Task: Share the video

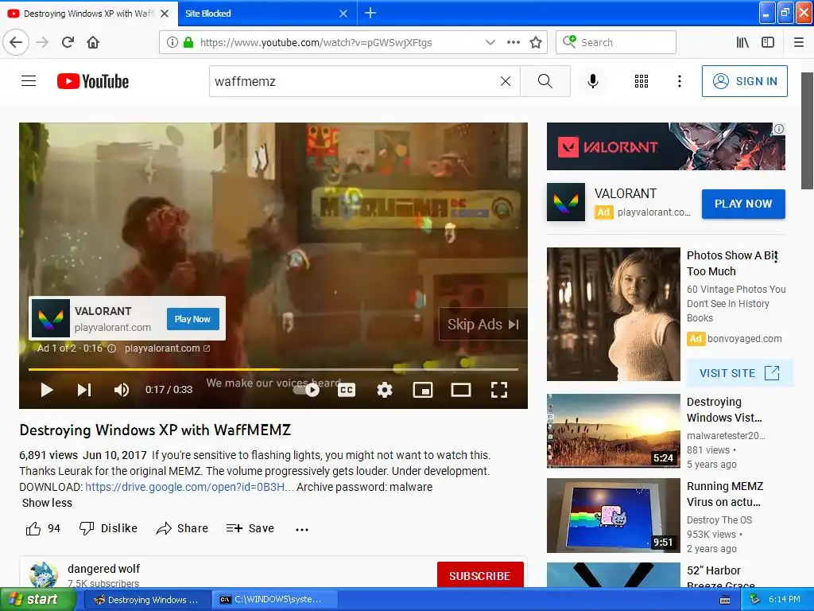Action: [x=182, y=528]
